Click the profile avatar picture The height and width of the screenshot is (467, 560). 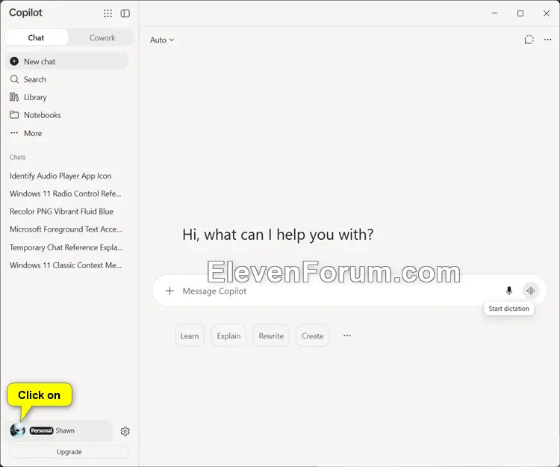17,430
